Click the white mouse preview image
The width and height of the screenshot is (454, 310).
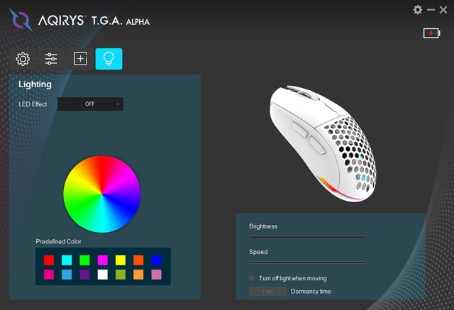point(323,143)
